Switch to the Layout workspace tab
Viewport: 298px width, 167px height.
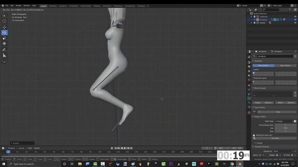[x=43, y=6]
